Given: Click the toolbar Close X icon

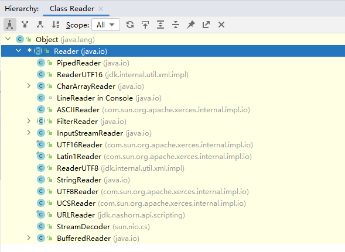Looking at the screenshot, I should point(221,25).
